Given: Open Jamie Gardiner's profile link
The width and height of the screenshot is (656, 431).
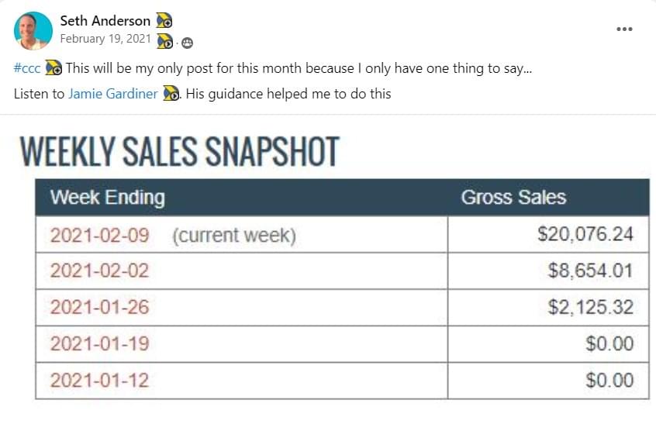Looking at the screenshot, I should (113, 94).
